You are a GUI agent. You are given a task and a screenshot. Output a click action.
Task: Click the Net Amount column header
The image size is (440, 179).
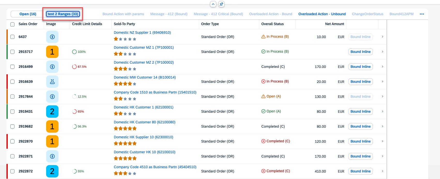pos(334,24)
